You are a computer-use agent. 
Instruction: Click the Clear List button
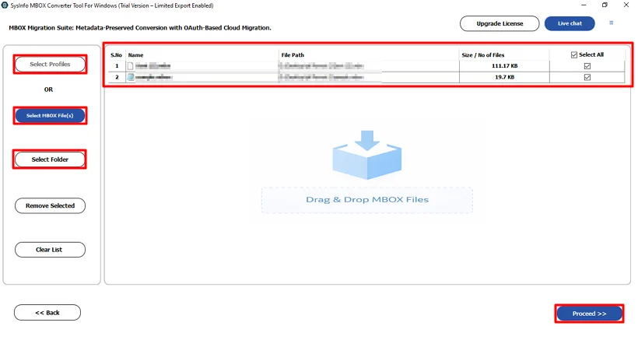point(50,250)
